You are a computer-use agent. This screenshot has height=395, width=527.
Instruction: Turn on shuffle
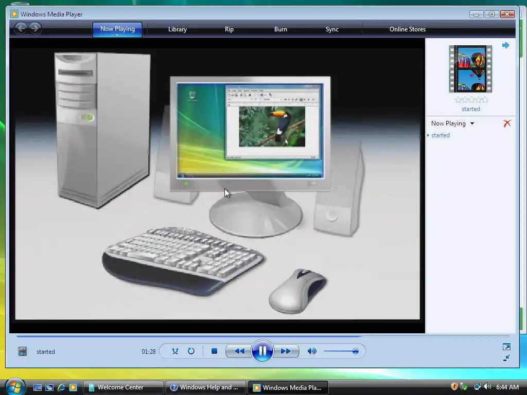(175, 351)
